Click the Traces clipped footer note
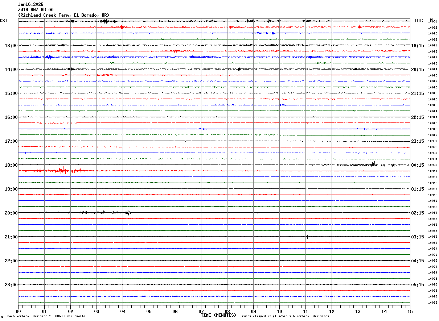439x321 pixels. pyautogui.click(x=284, y=316)
